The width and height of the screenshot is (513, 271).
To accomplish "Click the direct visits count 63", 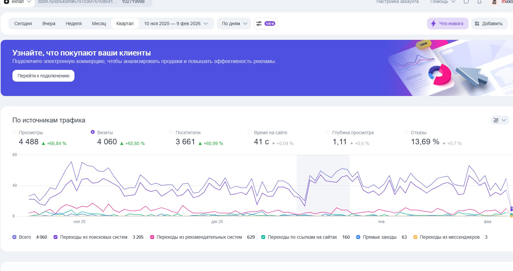I will tap(404, 237).
